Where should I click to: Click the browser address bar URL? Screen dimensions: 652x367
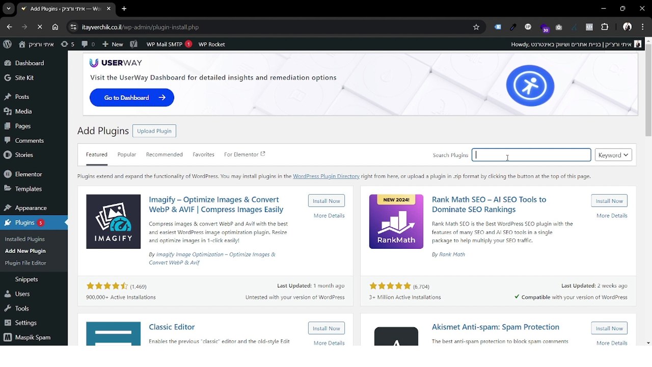[x=140, y=27]
